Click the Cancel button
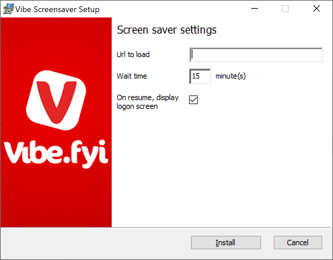 coord(298,243)
